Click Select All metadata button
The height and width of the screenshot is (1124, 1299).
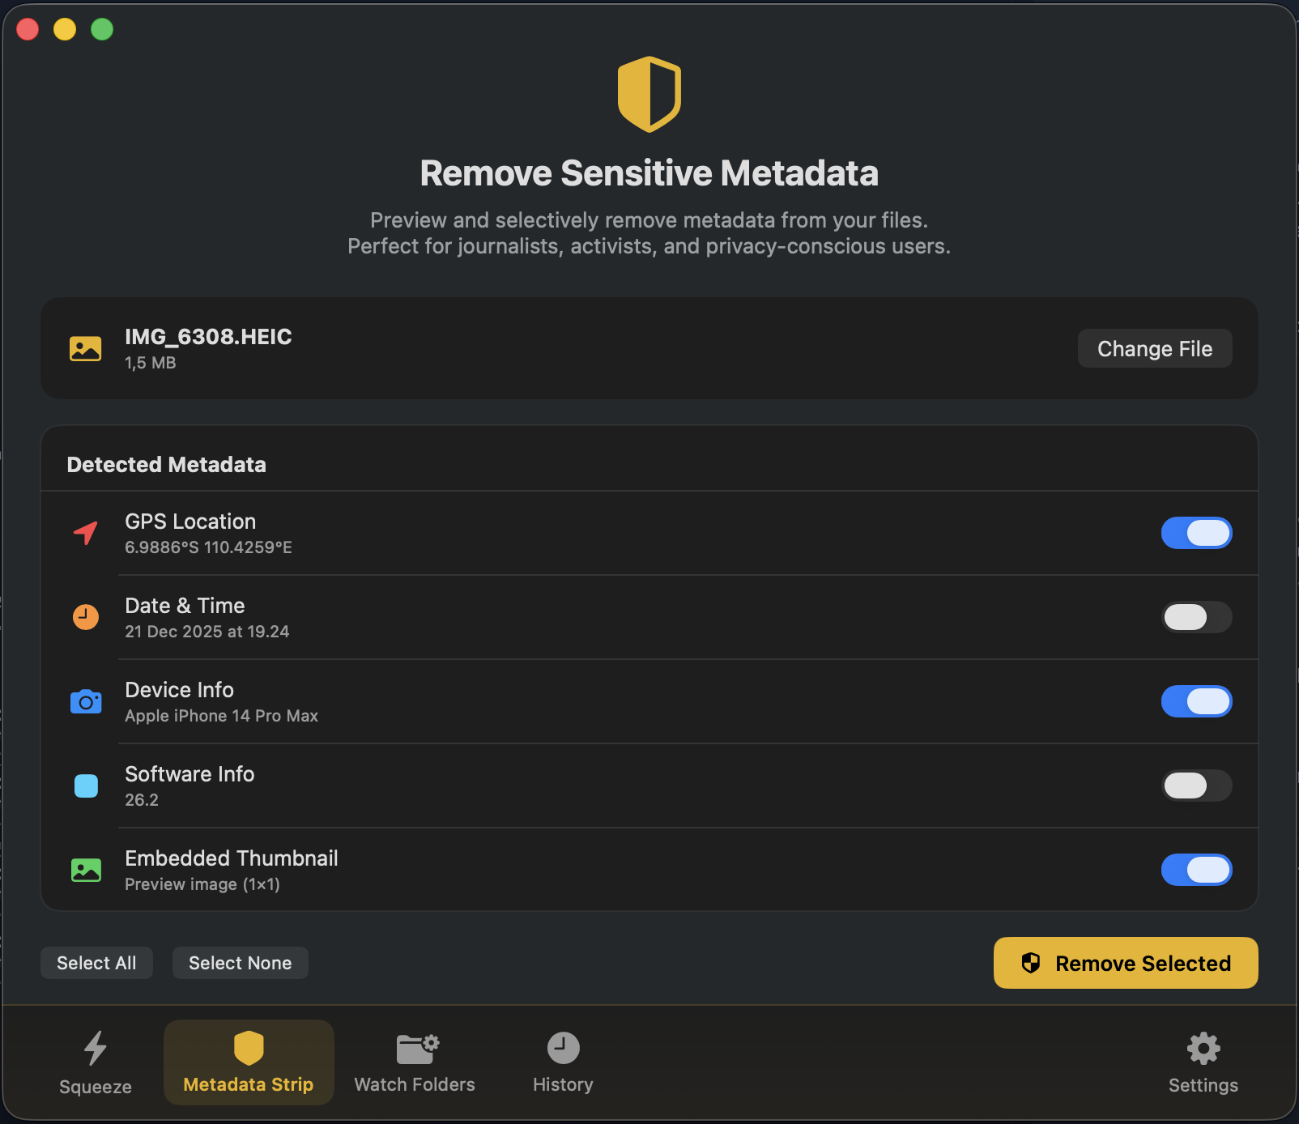tap(96, 963)
